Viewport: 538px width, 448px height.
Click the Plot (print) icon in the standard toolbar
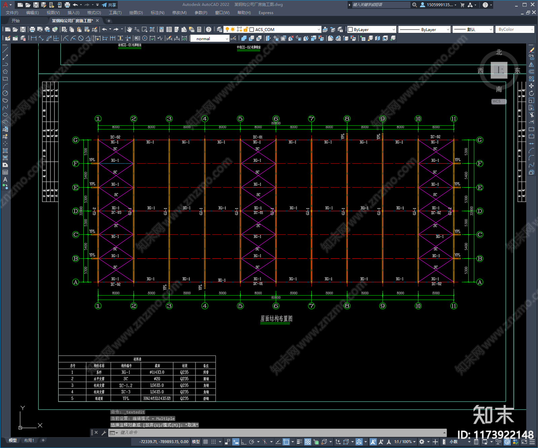(32, 30)
